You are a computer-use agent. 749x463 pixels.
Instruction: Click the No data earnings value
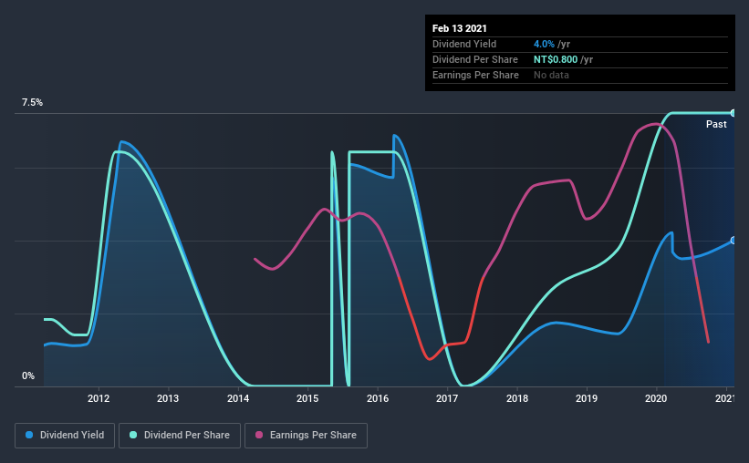click(551, 75)
